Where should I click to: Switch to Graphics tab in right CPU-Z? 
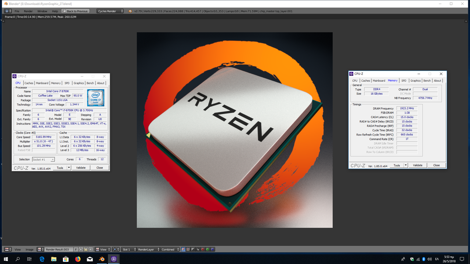(x=416, y=81)
